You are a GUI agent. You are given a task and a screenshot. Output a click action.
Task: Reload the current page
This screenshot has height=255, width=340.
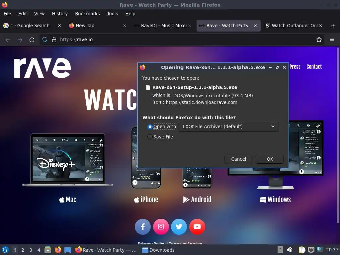tap(32, 40)
